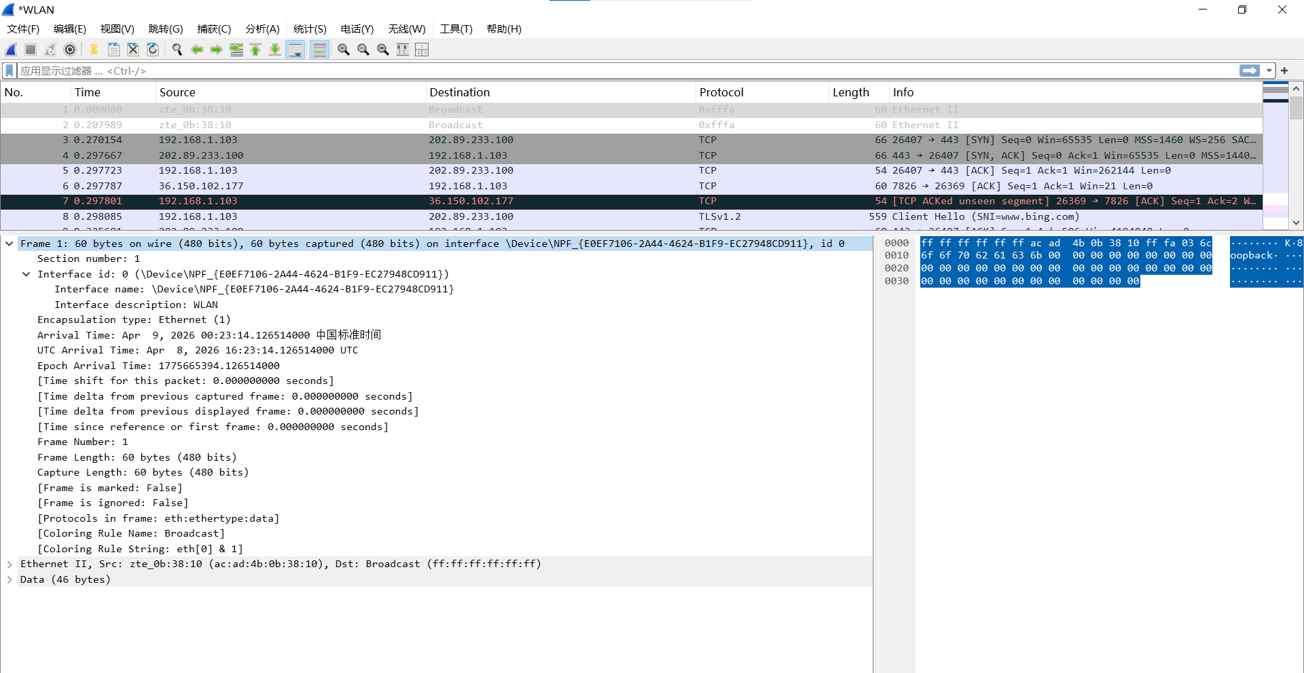Toggle packet list colorization
Image resolution: width=1304 pixels, height=673 pixels.
(x=320, y=50)
